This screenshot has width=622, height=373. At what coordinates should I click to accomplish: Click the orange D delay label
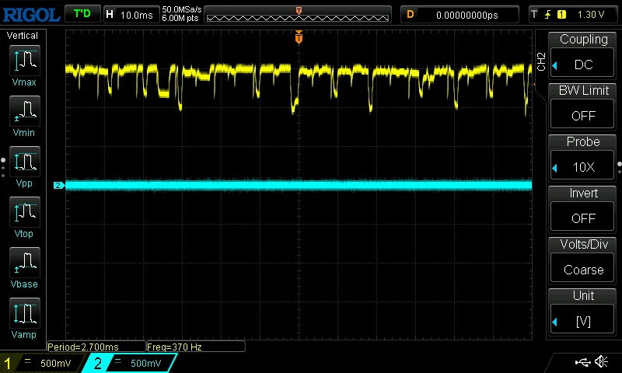411,15
